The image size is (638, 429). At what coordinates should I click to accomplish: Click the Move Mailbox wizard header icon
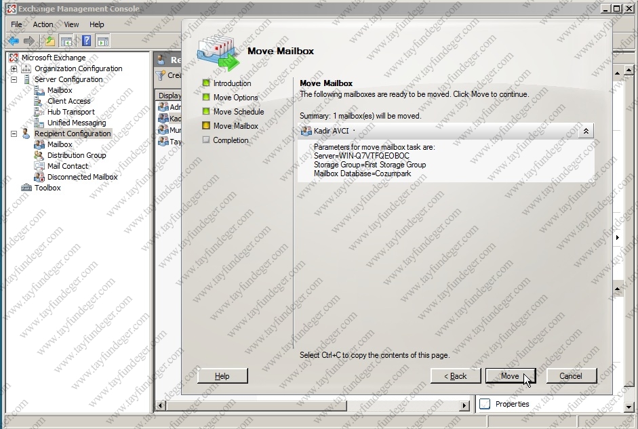[218, 52]
